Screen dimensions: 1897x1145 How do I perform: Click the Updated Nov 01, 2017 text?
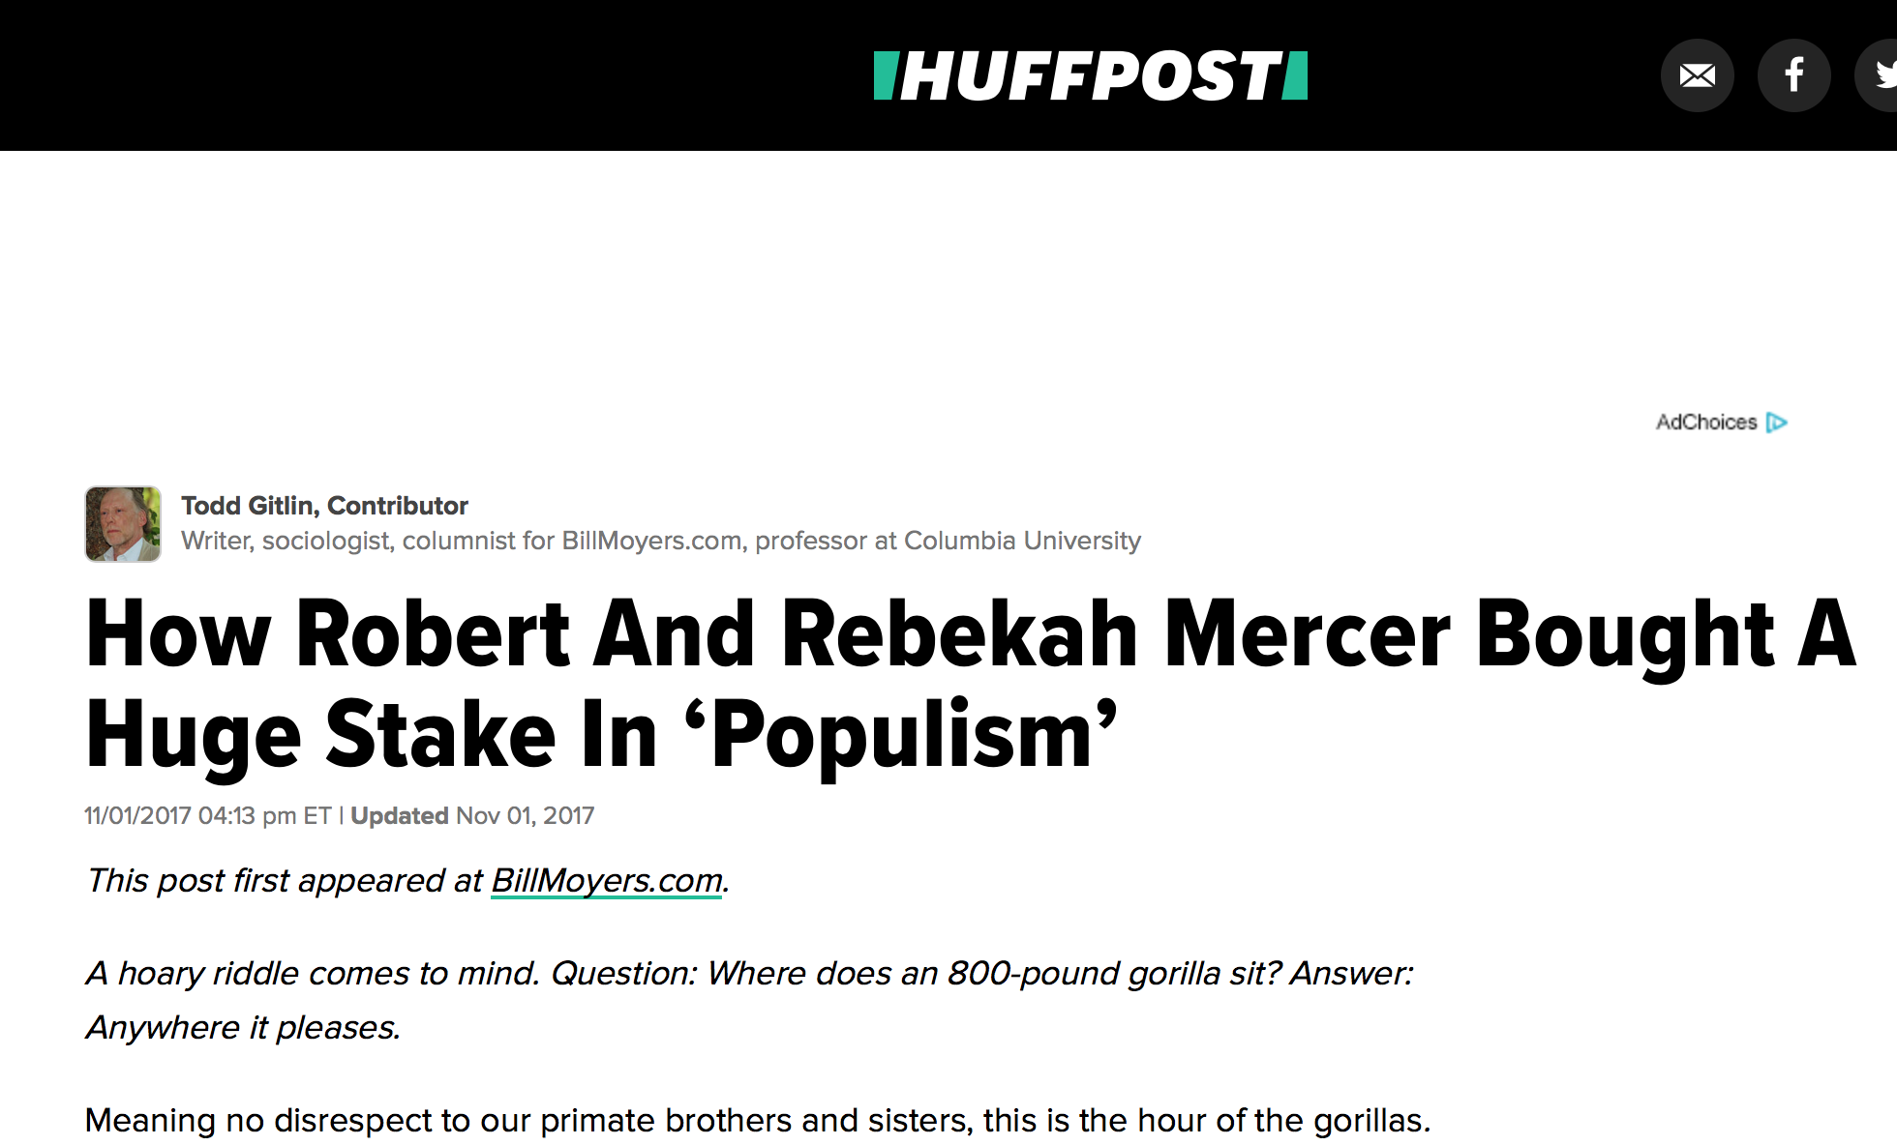[x=472, y=816]
